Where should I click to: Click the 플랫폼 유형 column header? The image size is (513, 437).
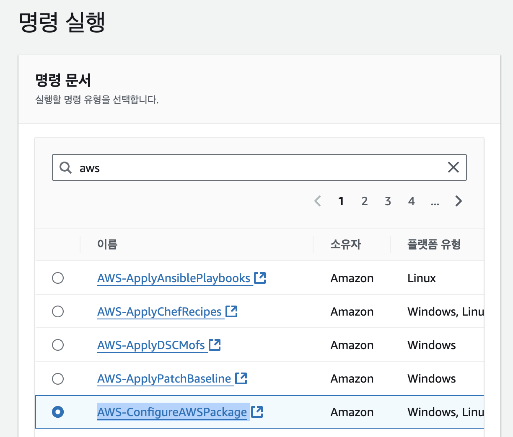(434, 244)
